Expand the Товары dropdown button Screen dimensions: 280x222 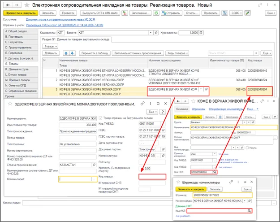[x=50, y=46]
